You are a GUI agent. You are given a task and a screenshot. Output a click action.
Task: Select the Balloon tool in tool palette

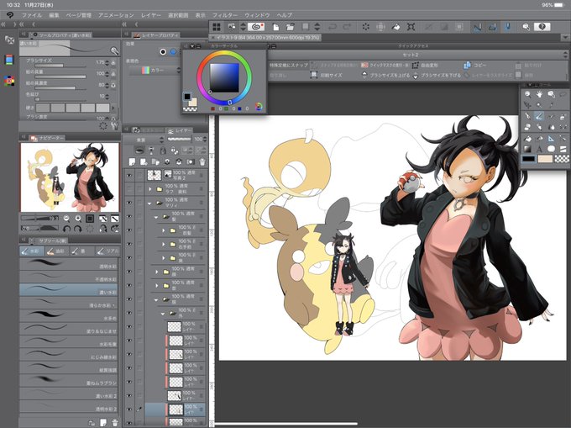click(552, 149)
